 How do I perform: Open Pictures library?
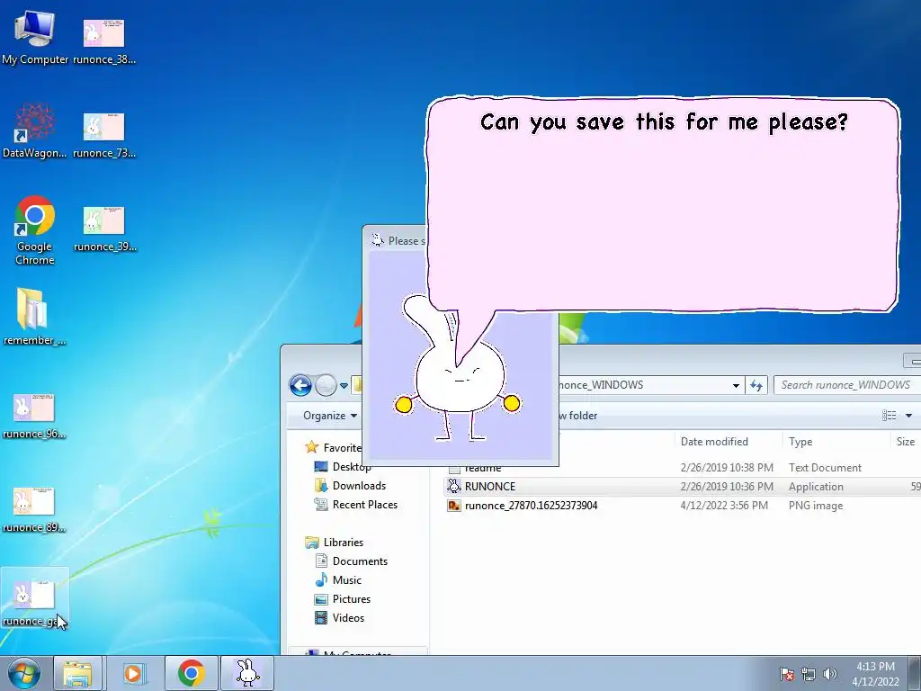343,598
